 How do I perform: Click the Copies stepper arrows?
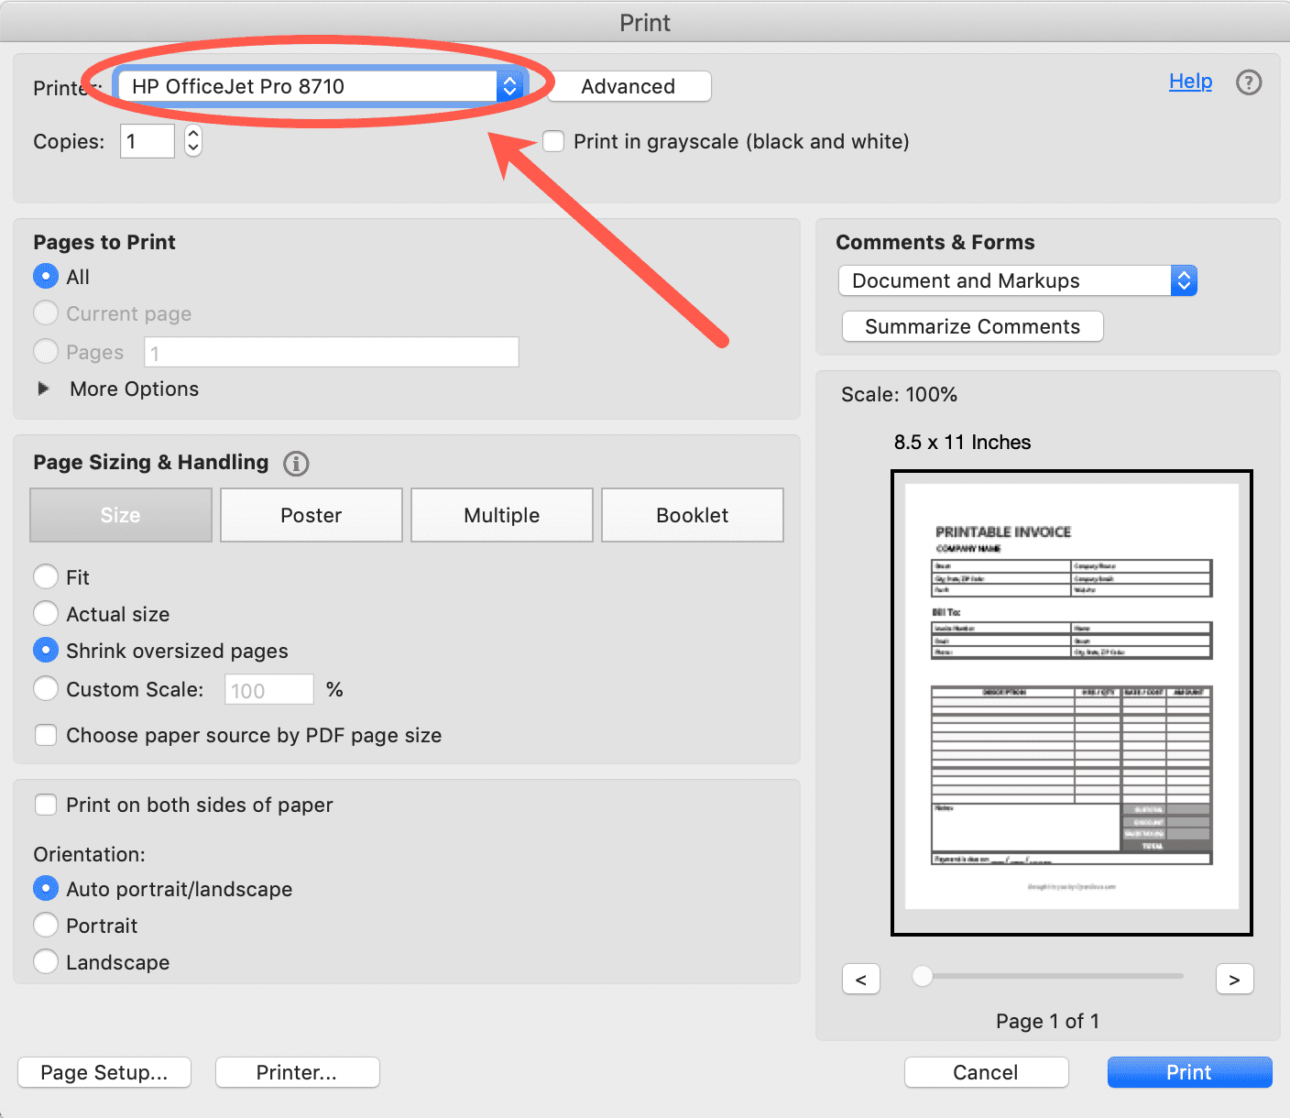[192, 141]
